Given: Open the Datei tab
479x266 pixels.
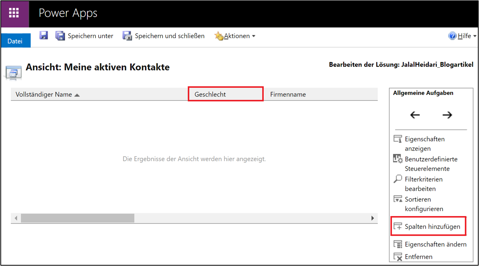Looking at the screenshot, I should 15,41.
